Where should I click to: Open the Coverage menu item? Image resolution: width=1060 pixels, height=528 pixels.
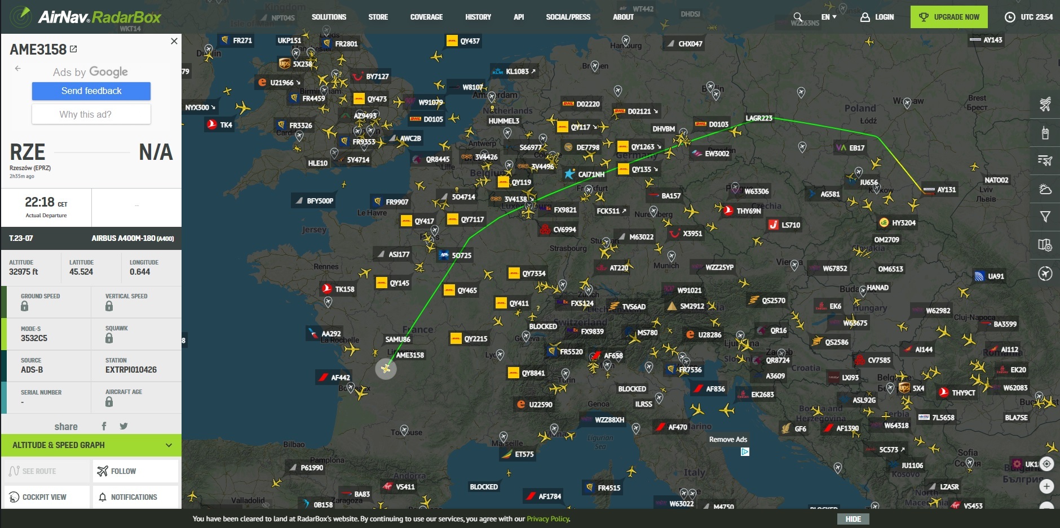(426, 17)
